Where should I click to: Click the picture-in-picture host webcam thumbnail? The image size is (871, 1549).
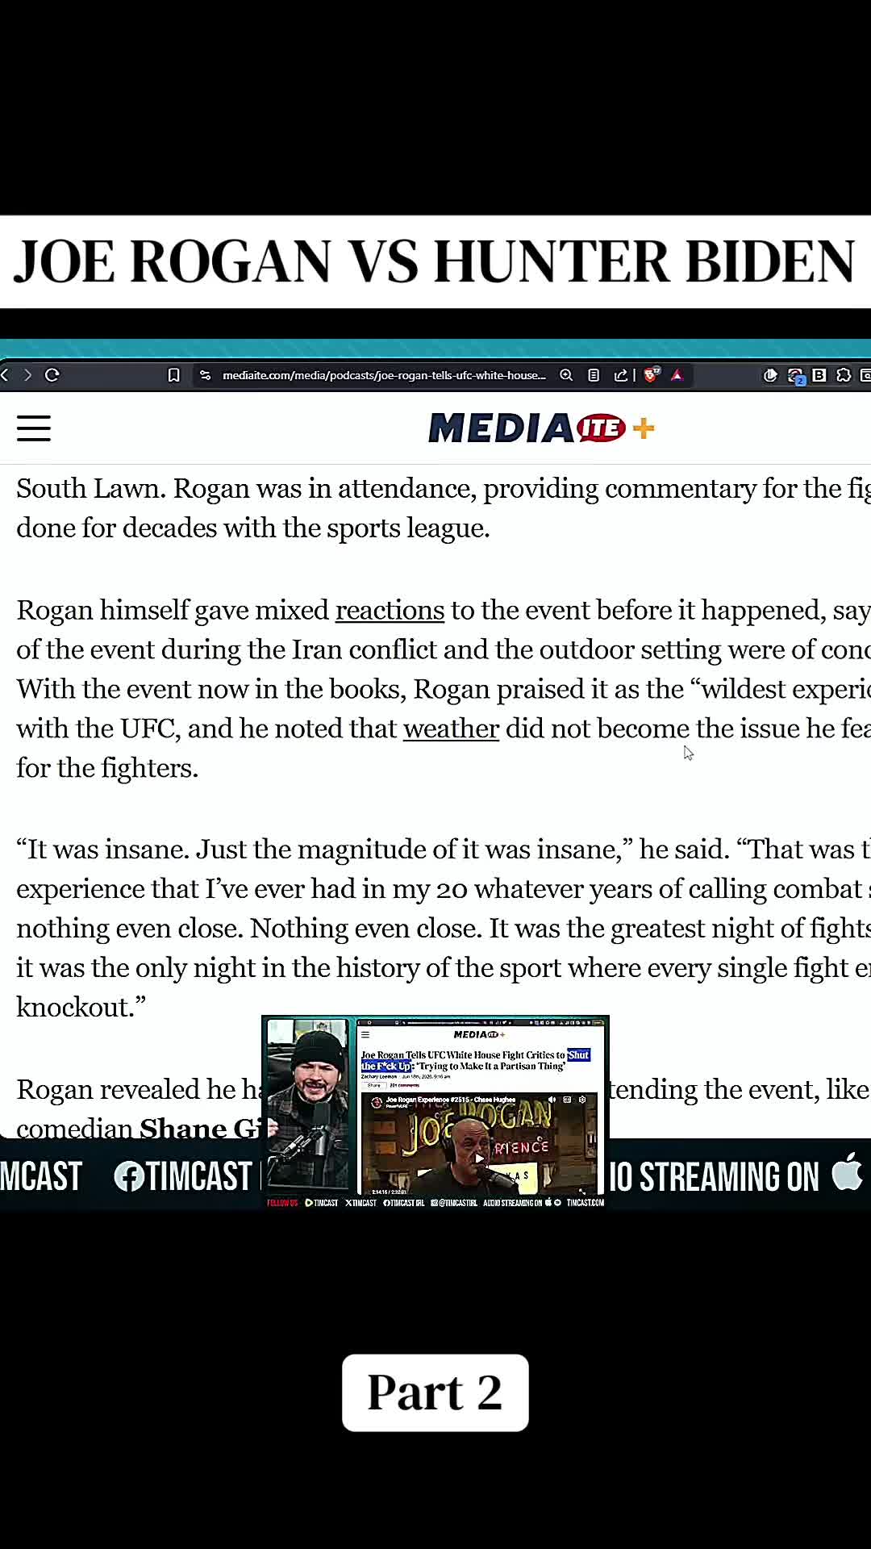pos(307,1105)
